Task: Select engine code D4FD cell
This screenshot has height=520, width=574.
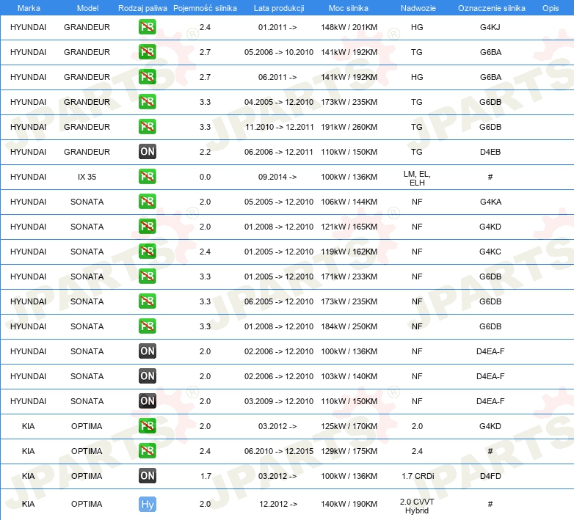Action: 490,476
